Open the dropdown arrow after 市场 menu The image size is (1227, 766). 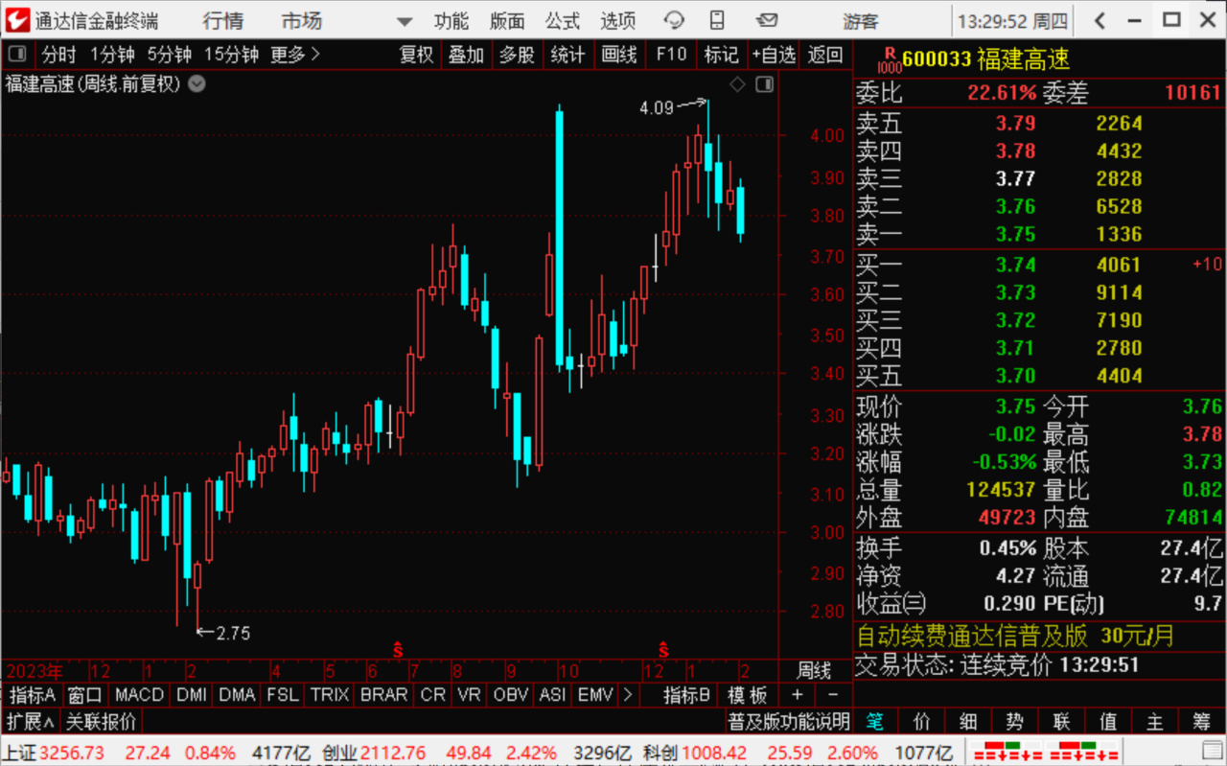(405, 21)
